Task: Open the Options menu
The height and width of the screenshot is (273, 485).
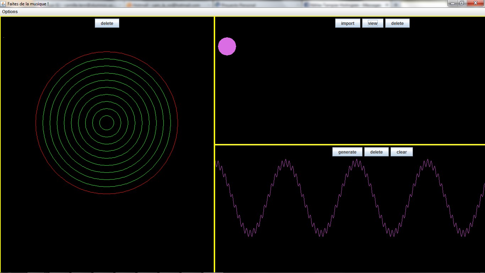Action: click(10, 12)
